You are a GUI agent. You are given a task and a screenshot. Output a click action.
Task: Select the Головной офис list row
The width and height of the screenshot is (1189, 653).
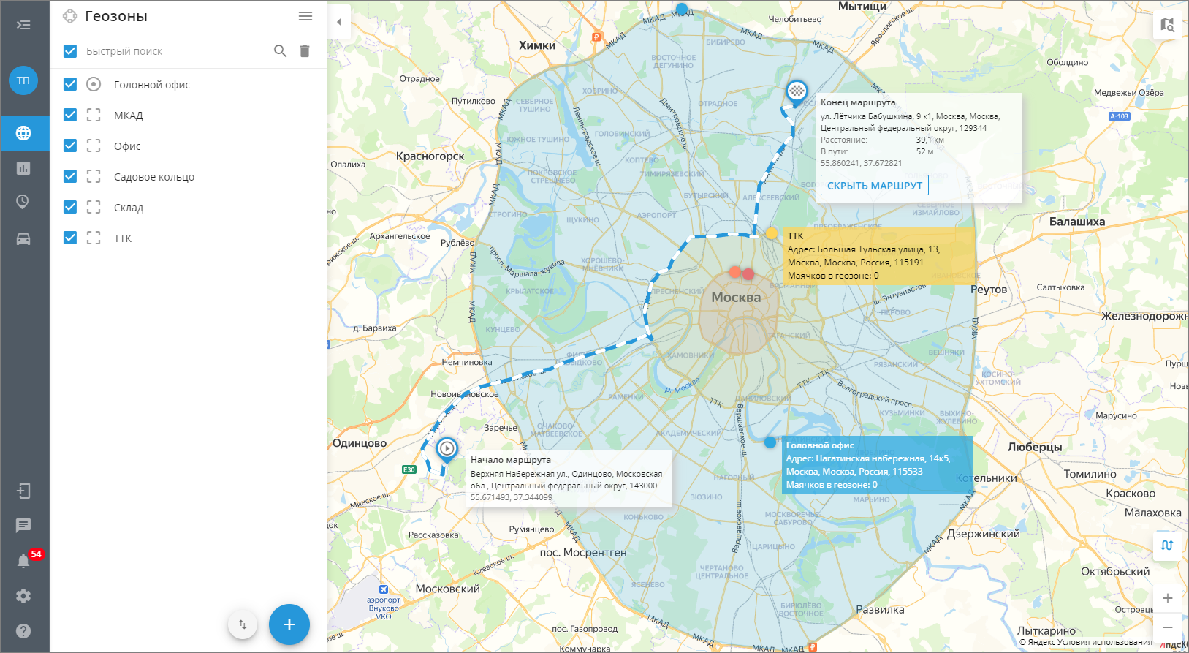coord(189,84)
